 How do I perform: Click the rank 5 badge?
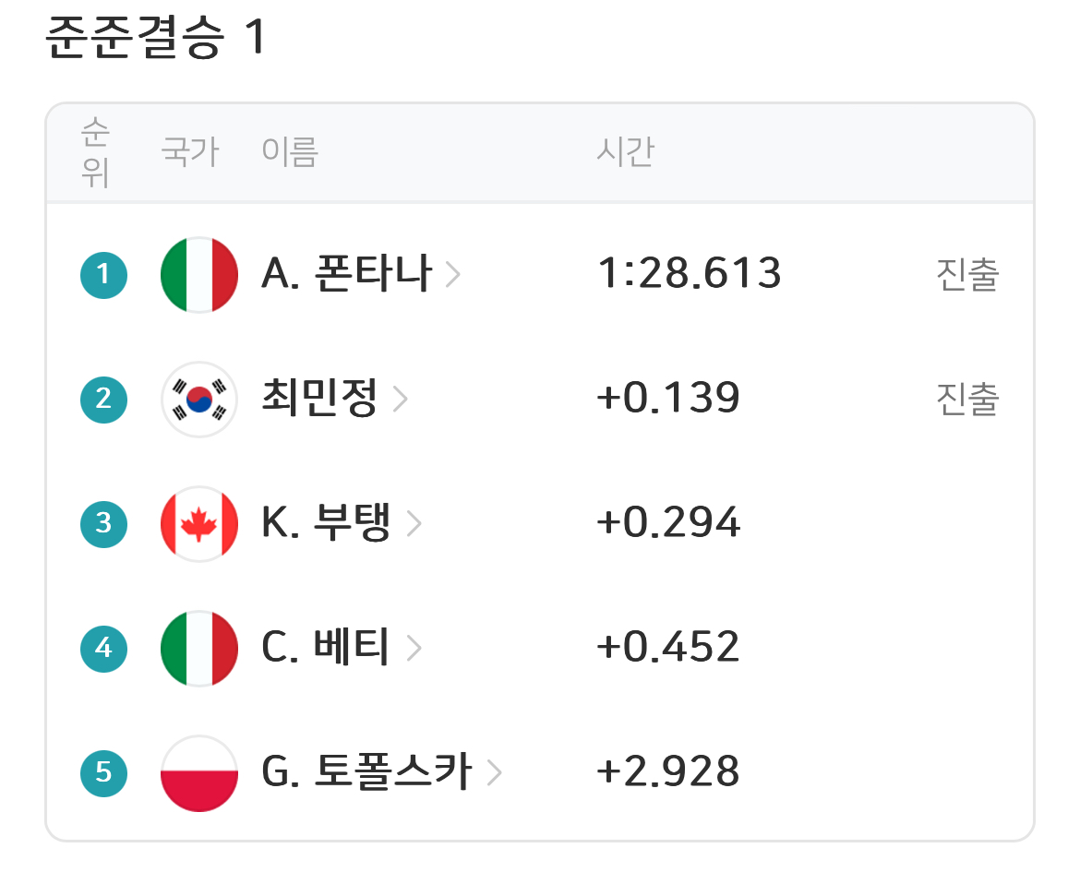[103, 771]
